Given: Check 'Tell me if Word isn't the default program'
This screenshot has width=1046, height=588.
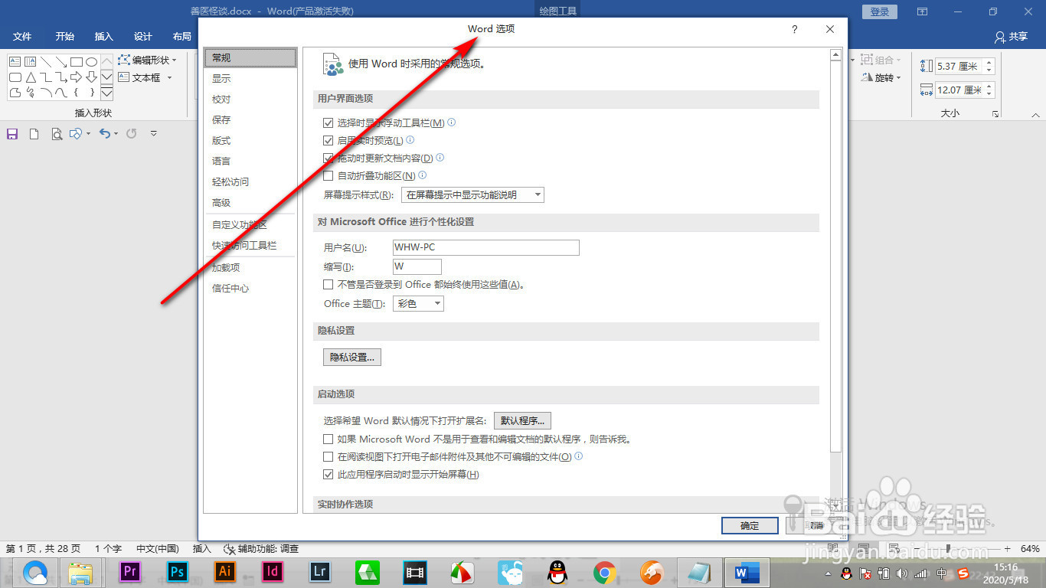Looking at the screenshot, I should [x=329, y=439].
